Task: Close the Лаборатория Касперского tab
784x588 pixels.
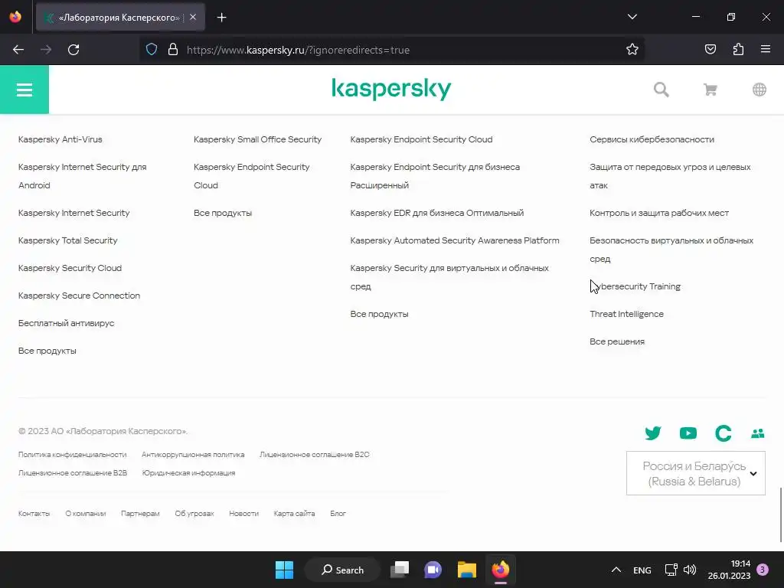Action: (193, 18)
